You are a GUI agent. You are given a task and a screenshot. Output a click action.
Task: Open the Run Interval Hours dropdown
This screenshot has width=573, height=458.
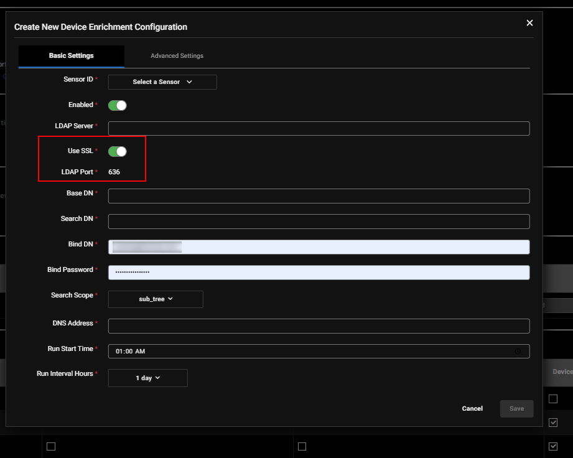[148, 378]
